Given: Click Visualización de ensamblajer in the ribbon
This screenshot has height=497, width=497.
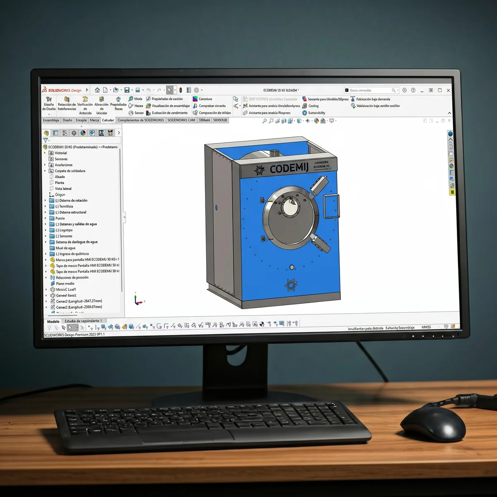Looking at the screenshot, I should pos(168,106).
